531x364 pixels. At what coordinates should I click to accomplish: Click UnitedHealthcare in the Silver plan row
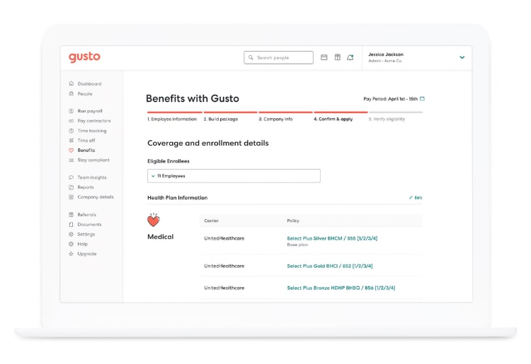pos(224,238)
